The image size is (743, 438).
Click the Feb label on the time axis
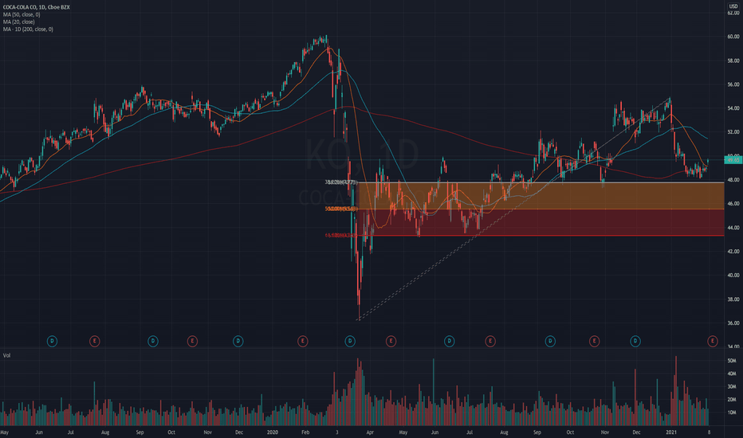click(x=305, y=432)
